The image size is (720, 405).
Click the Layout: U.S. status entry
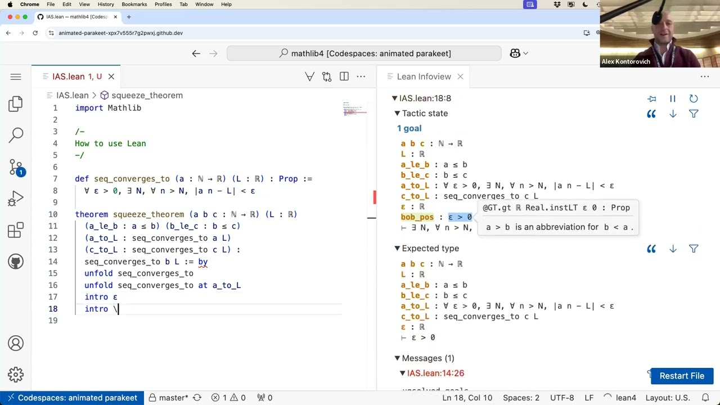(668, 398)
